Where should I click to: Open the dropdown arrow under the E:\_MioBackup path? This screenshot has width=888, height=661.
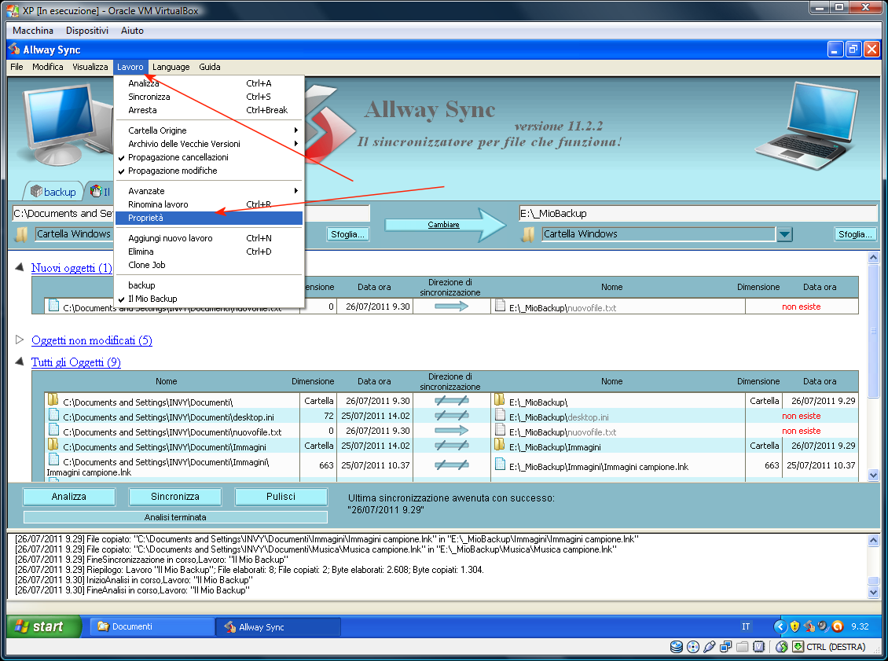pos(784,234)
